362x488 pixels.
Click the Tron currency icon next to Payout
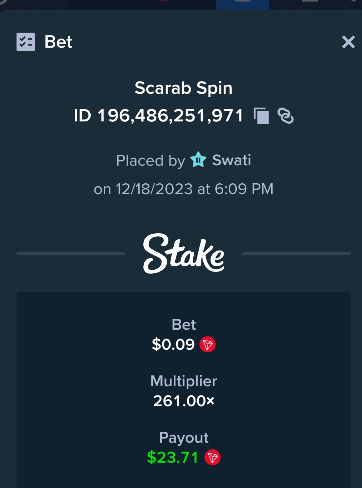coord(213,458)
